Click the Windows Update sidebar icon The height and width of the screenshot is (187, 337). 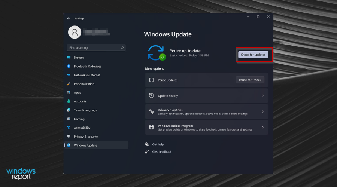tap(69, 145)
